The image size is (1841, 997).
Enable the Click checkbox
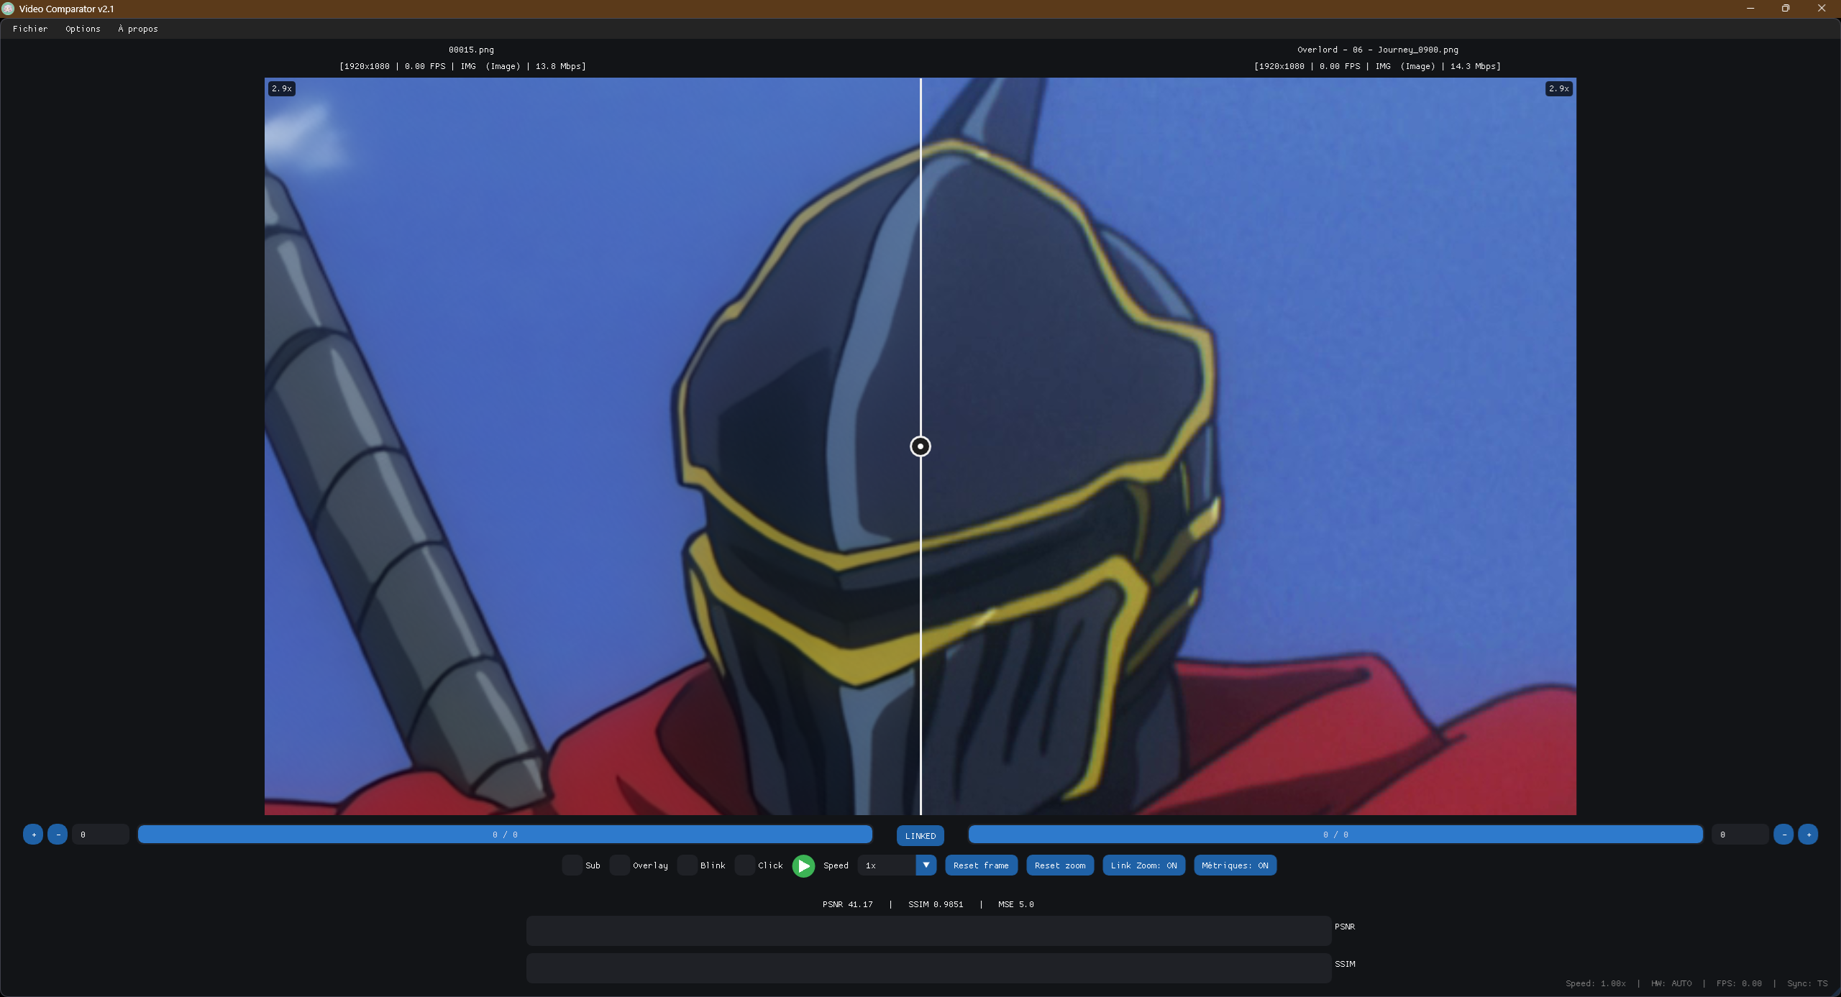pyautogui.click(x=745, y=865)
